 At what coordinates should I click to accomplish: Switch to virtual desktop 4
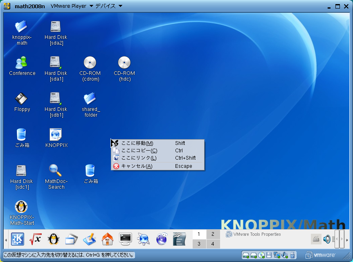(213, 244)
